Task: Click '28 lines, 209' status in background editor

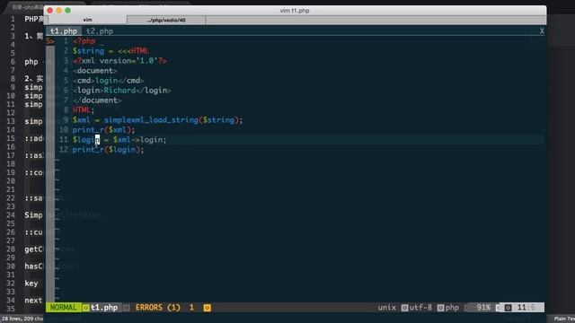Action: 22,319
